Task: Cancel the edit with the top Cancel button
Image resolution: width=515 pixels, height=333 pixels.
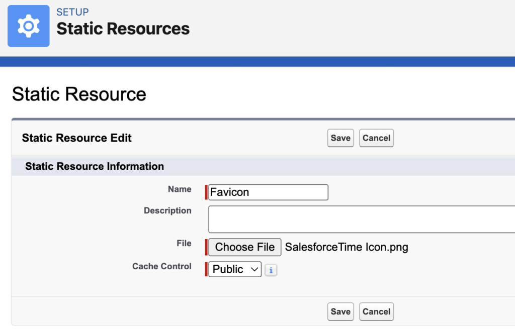Action: click(376, 138)
